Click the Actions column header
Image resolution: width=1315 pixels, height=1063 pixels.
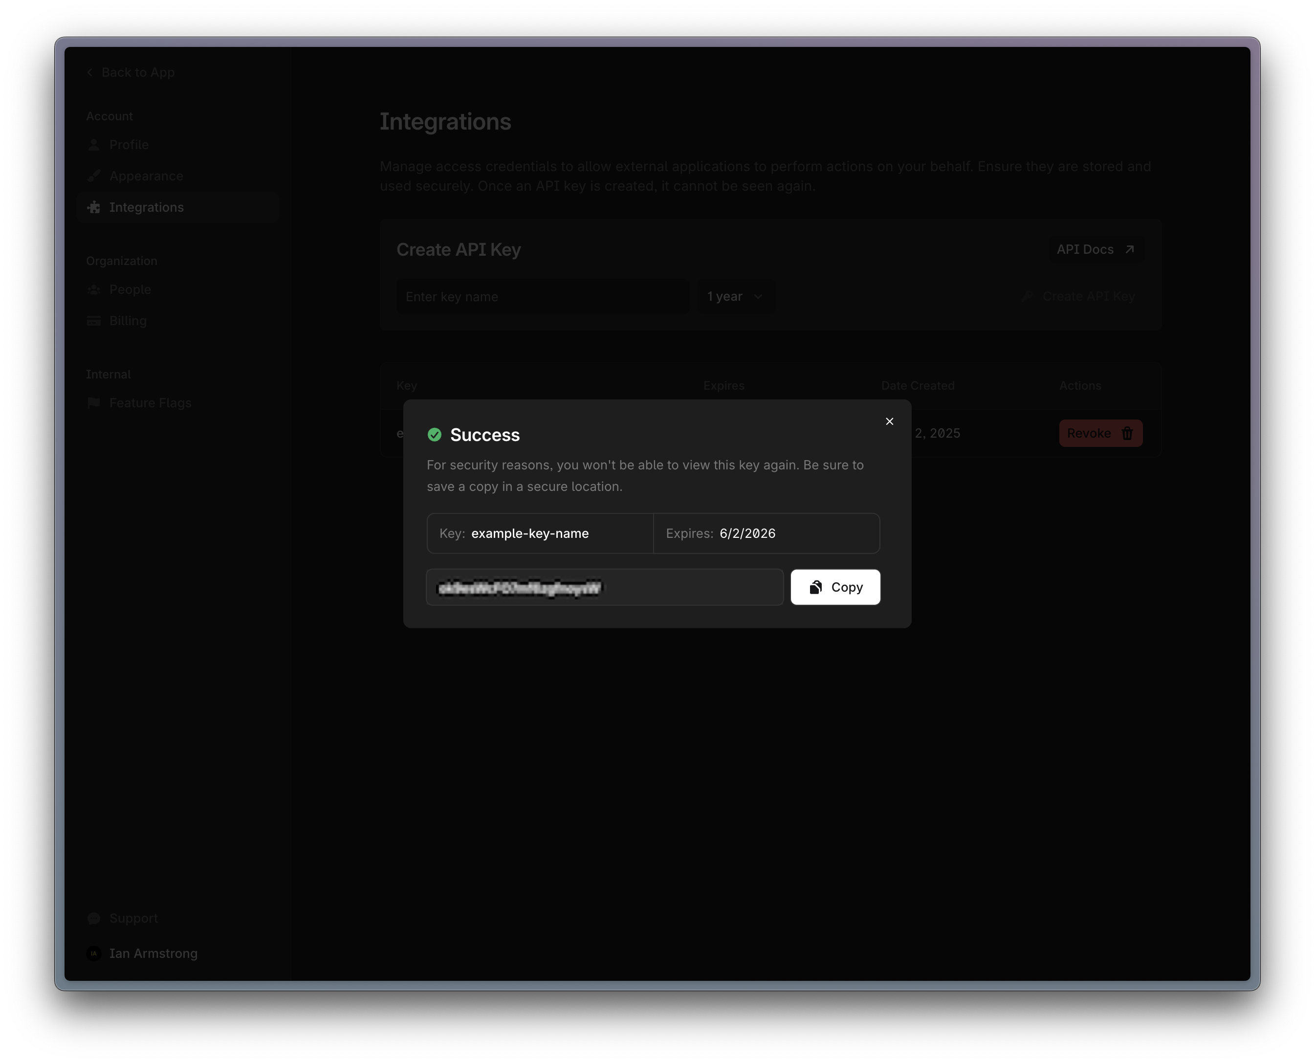coord(1080,386)
